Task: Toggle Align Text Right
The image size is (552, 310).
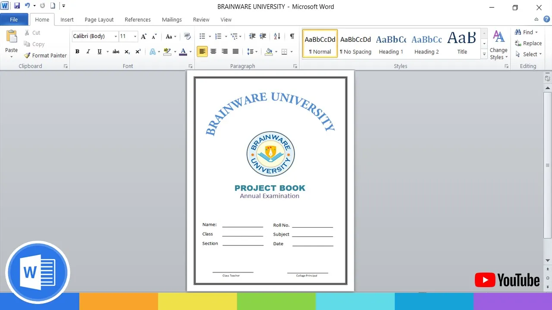Action: 224,52
